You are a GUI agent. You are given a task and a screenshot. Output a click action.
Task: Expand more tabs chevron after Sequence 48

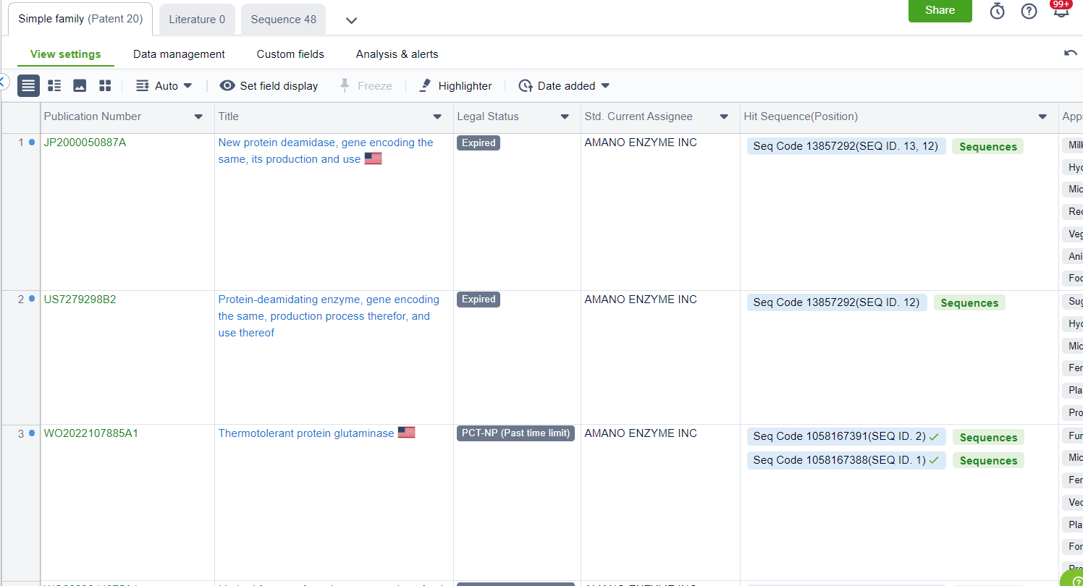click(351, 20)
